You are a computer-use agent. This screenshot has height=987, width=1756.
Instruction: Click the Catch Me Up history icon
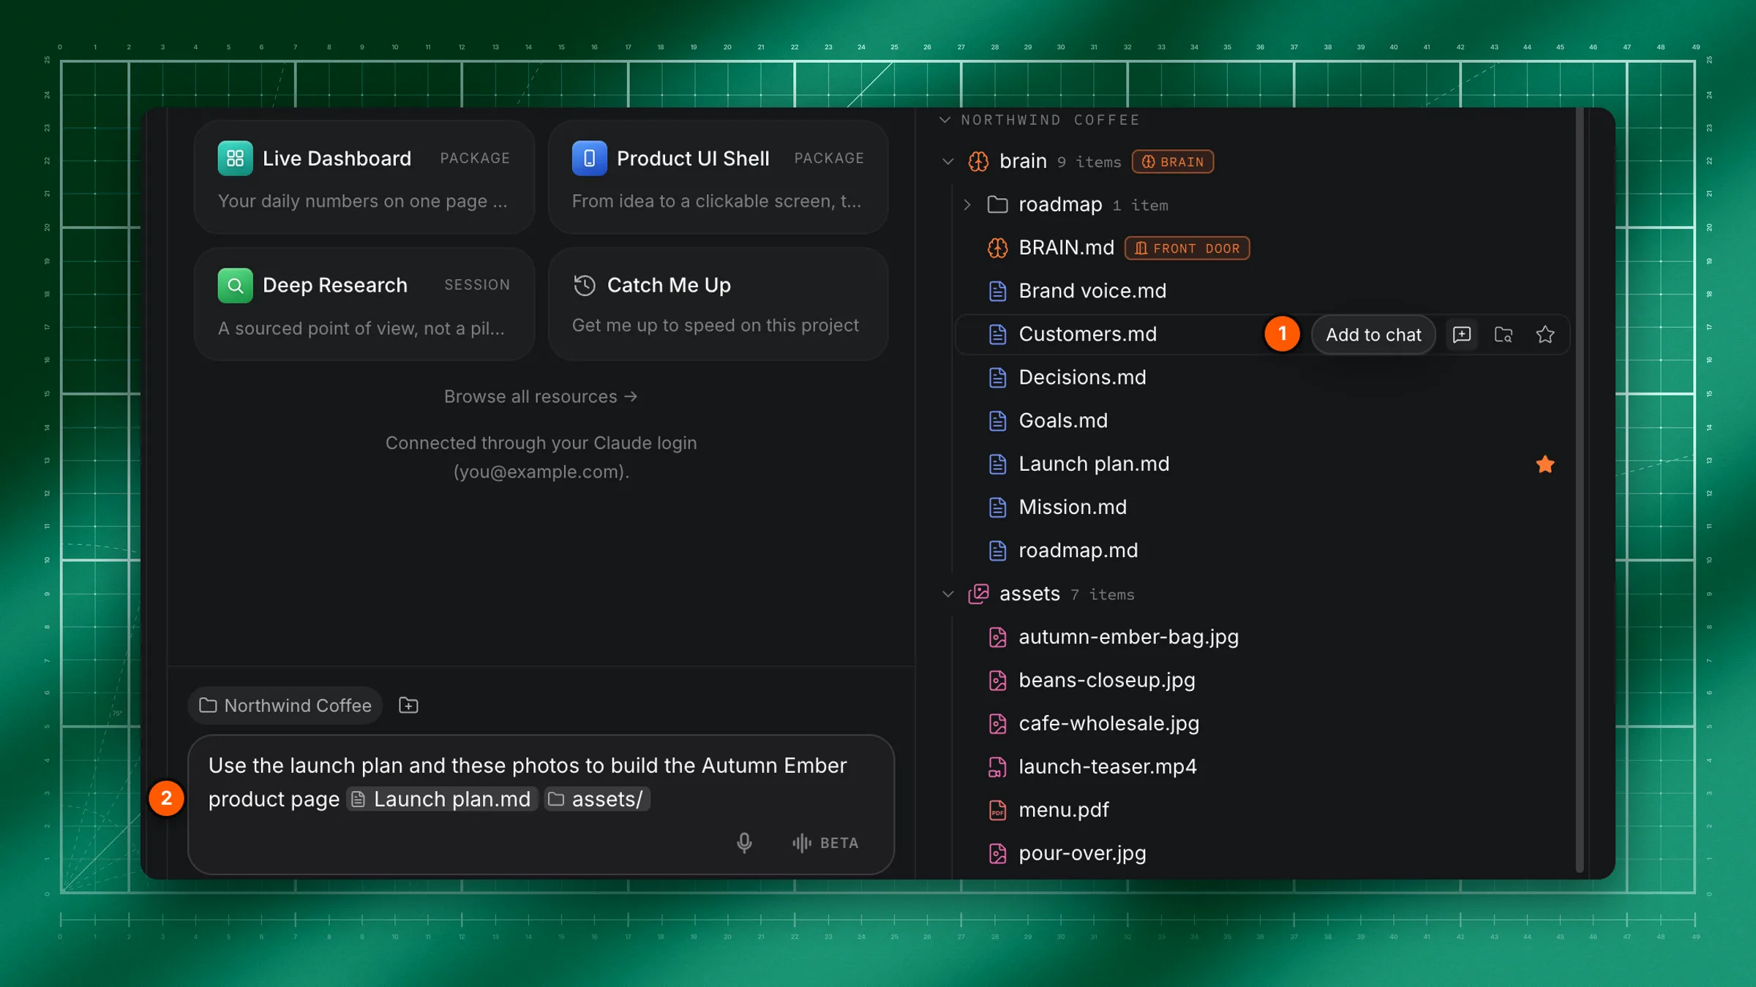point(585,285)
